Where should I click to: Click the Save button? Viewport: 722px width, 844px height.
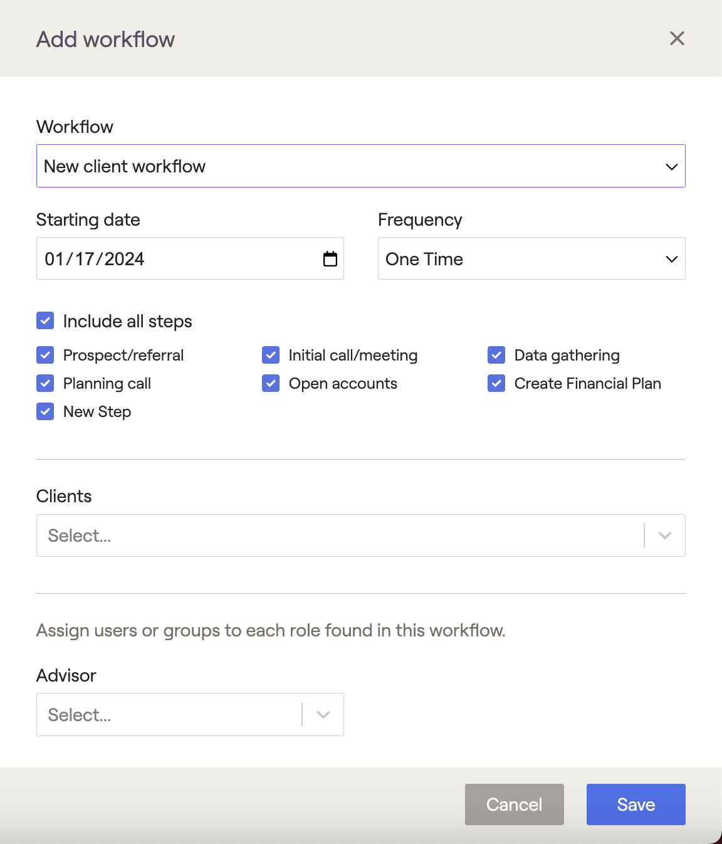(636, 804)
